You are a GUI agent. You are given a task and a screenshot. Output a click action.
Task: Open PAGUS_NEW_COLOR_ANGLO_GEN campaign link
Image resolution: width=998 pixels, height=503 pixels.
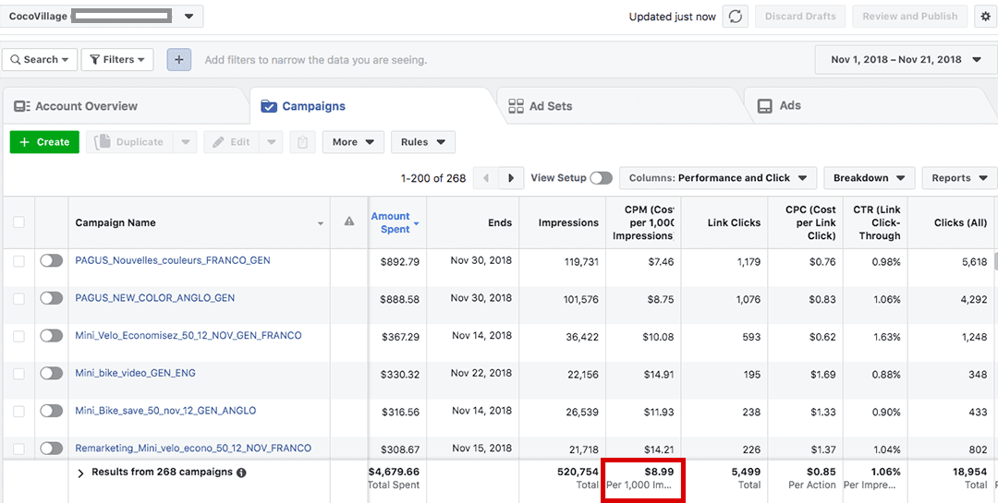point(154,298)
